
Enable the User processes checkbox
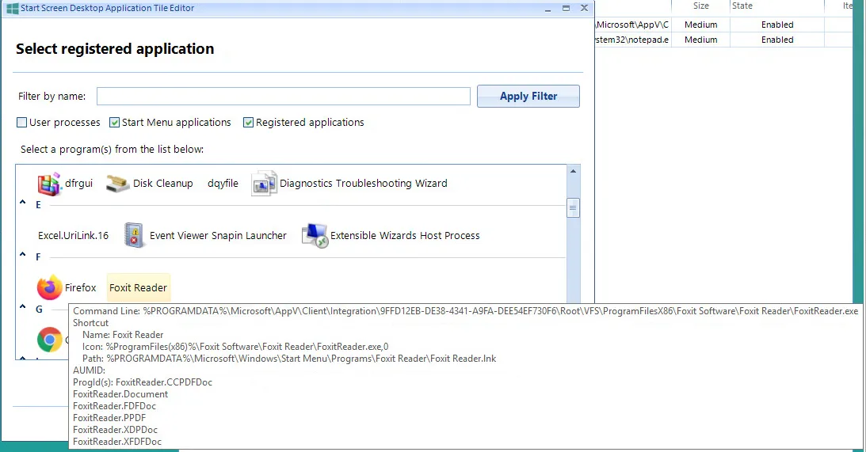22,123
